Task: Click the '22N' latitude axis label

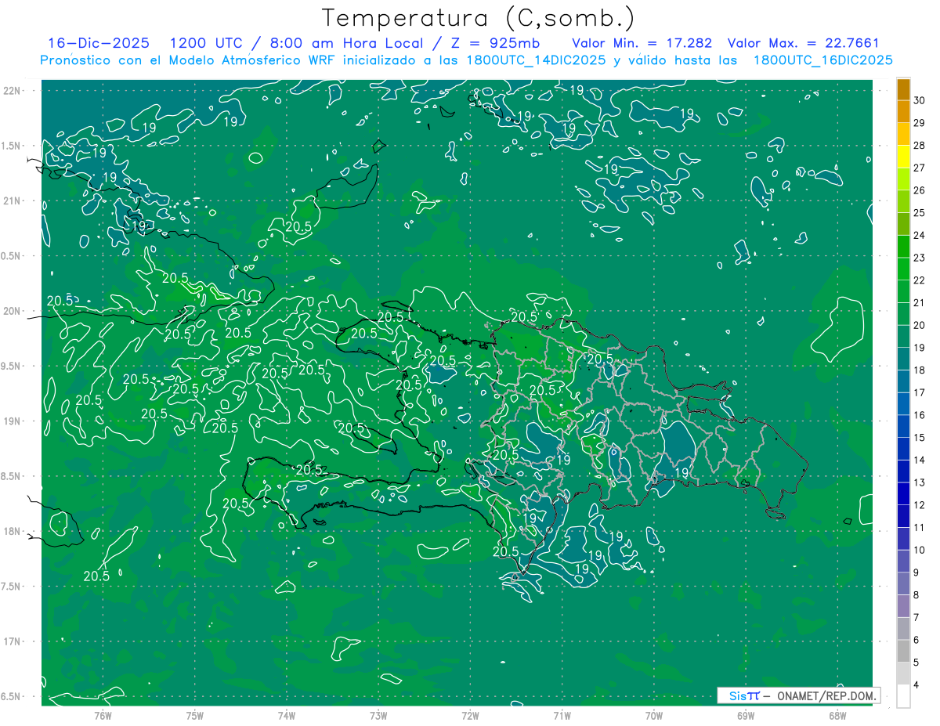Action: pyautogui.click(x=13, y=90)
